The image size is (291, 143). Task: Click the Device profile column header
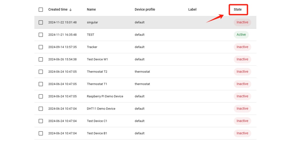point(145,9)
